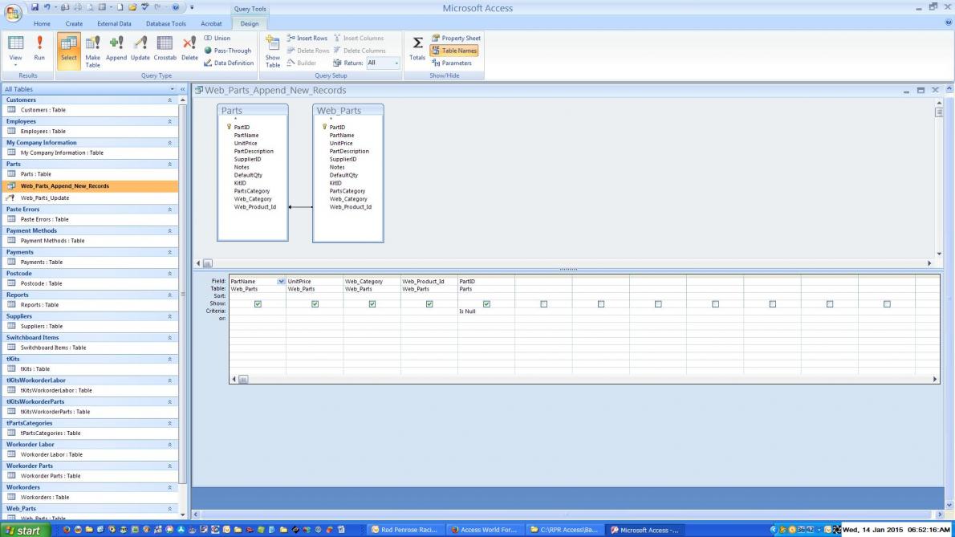955x537 pixels.
Task: Uncheck Show box for PartID column
Action: coord(486,304)
